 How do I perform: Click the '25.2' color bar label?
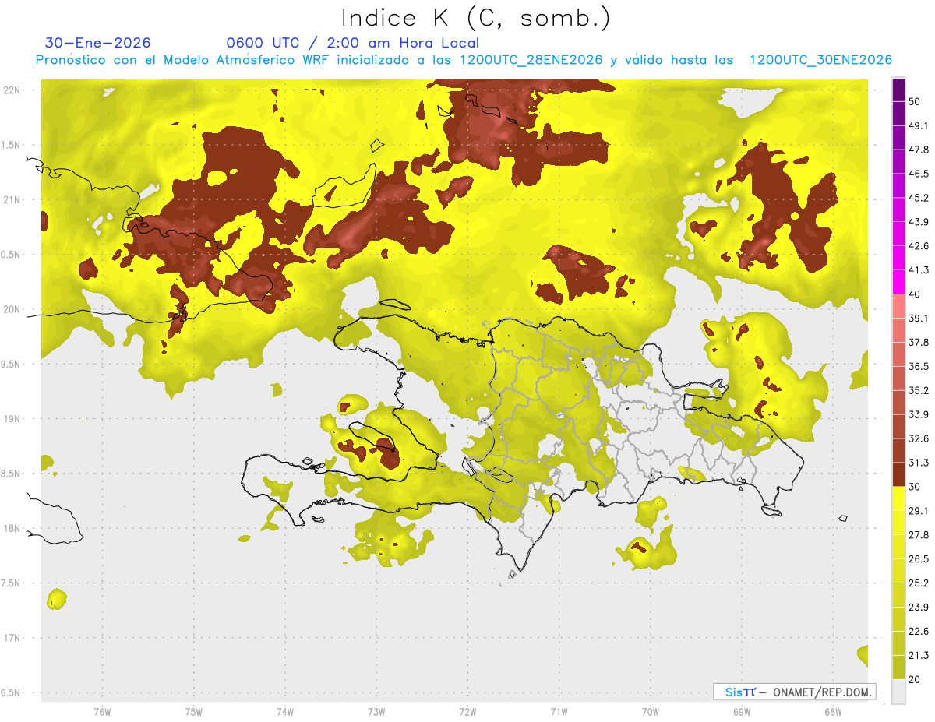(x=919, y=583)
